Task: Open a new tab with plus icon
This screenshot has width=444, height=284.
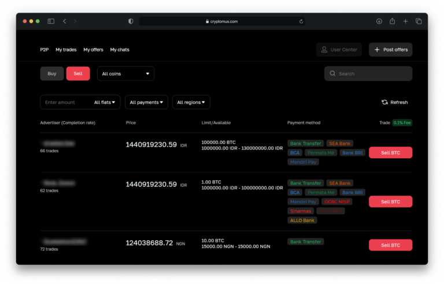Action: (x=405, y=21)
